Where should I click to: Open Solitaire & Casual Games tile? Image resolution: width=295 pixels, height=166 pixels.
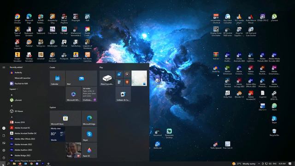(123, 94)
